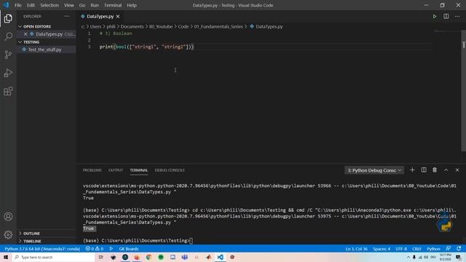This screenshot has width=466, height=262.
Task: Close DataTypes.py in Open Editors list
Action: pos(25,34)
